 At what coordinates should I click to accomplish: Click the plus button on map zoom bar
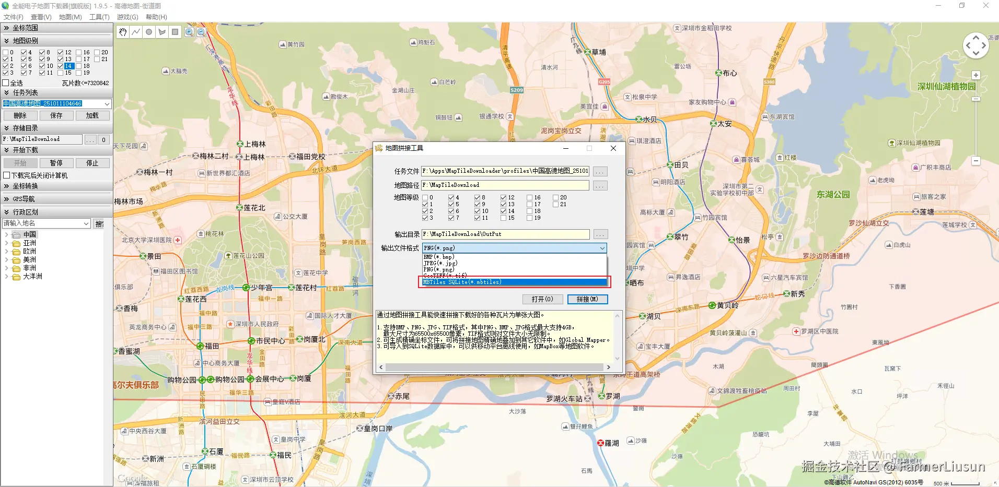coord(976,75)
